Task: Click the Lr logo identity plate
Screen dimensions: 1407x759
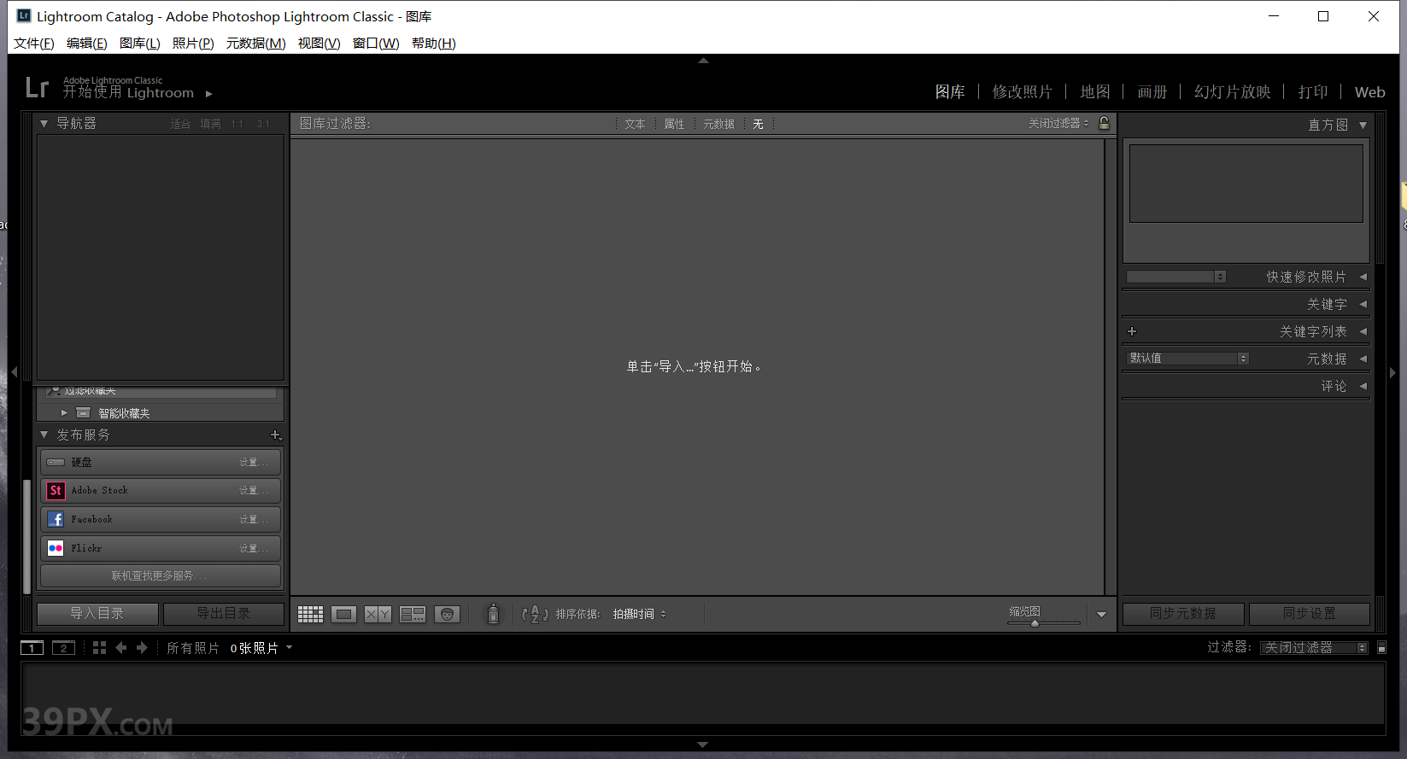Action: [37, 87]
